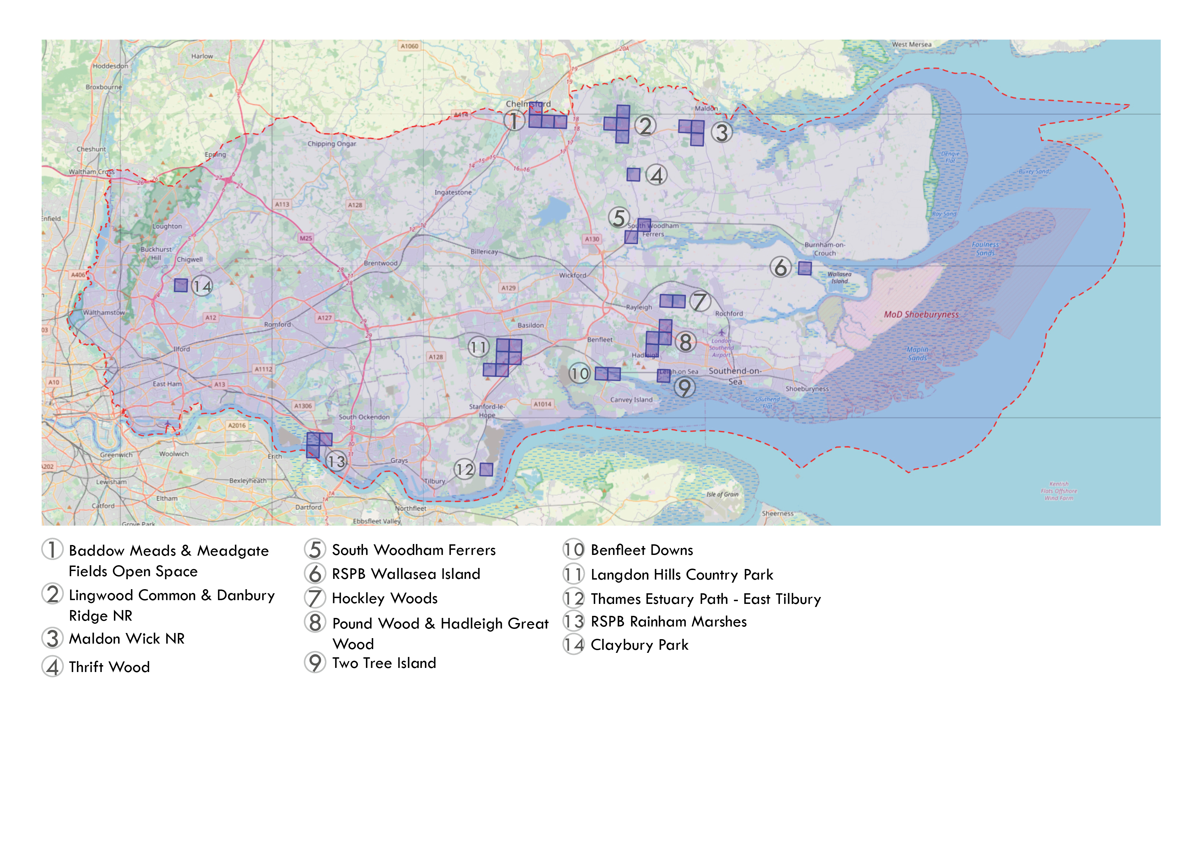Click map marker 5 at South Woodham Ferrers
Screen dimensions: 1200x849
point(619,218)
